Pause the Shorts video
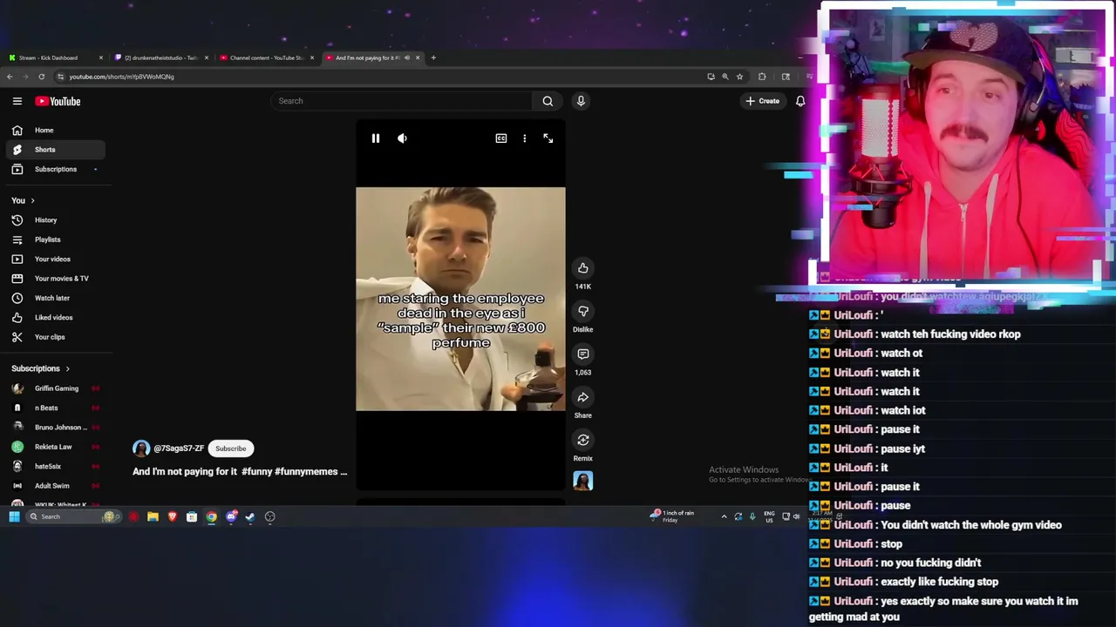The height and width of the screenshot is (627, 1116). pyautogui.click(x=376, y=138)
